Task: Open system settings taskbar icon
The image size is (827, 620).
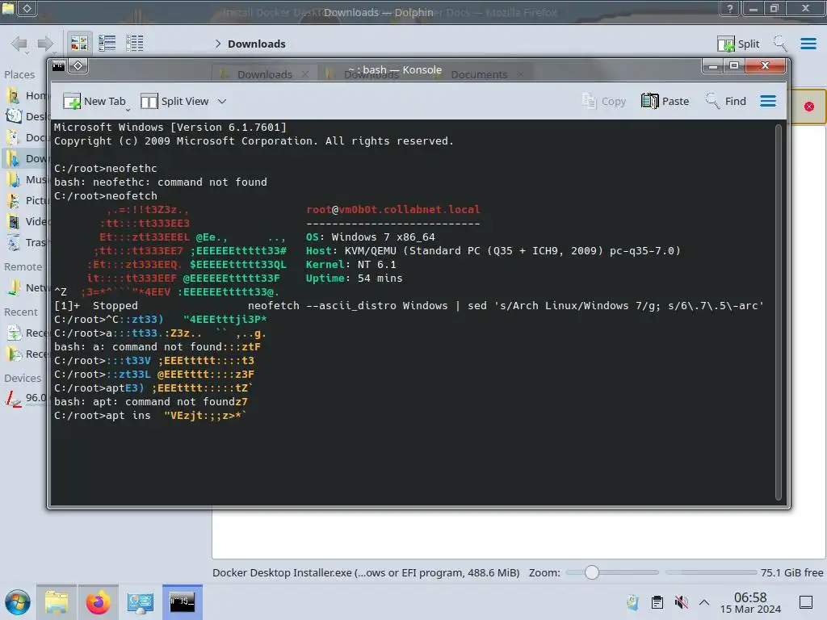Action: tap(140, 602)
